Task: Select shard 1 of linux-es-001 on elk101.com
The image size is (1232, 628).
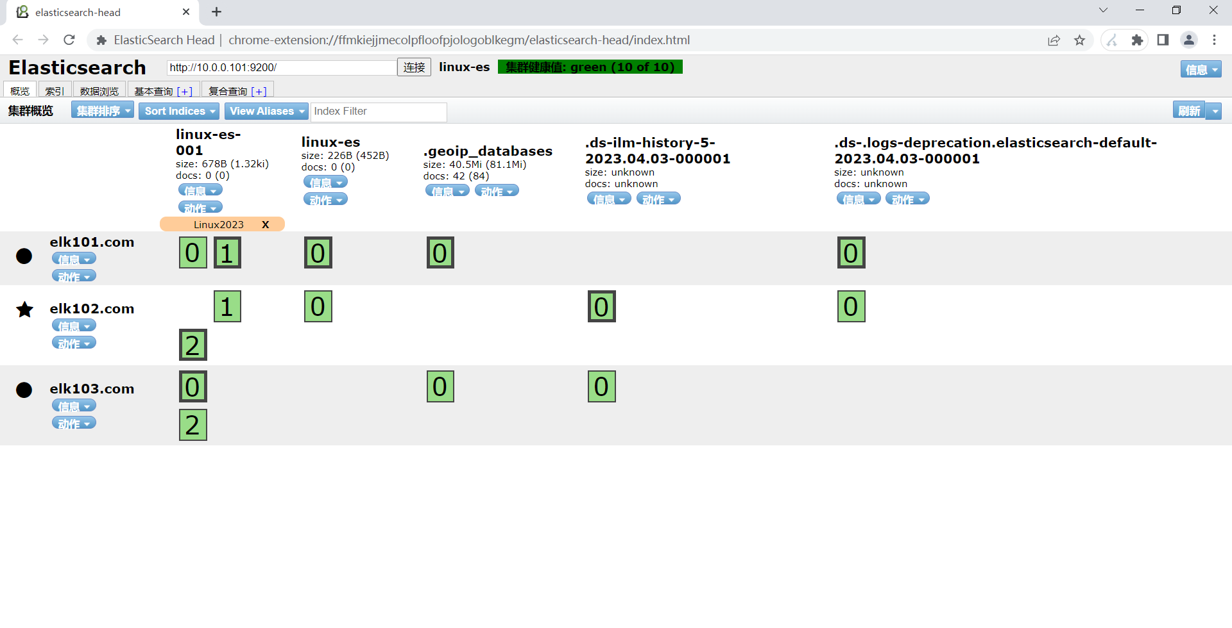Action: [227, 252]
